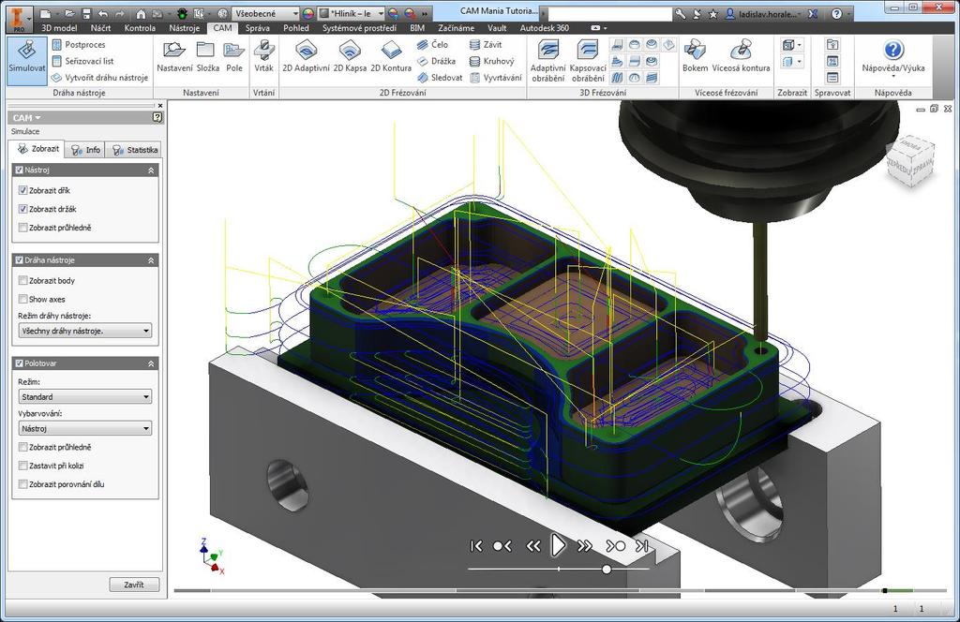960x622 pixels.
Task: Collapse the Polotovar section
Action: (151, 363)
